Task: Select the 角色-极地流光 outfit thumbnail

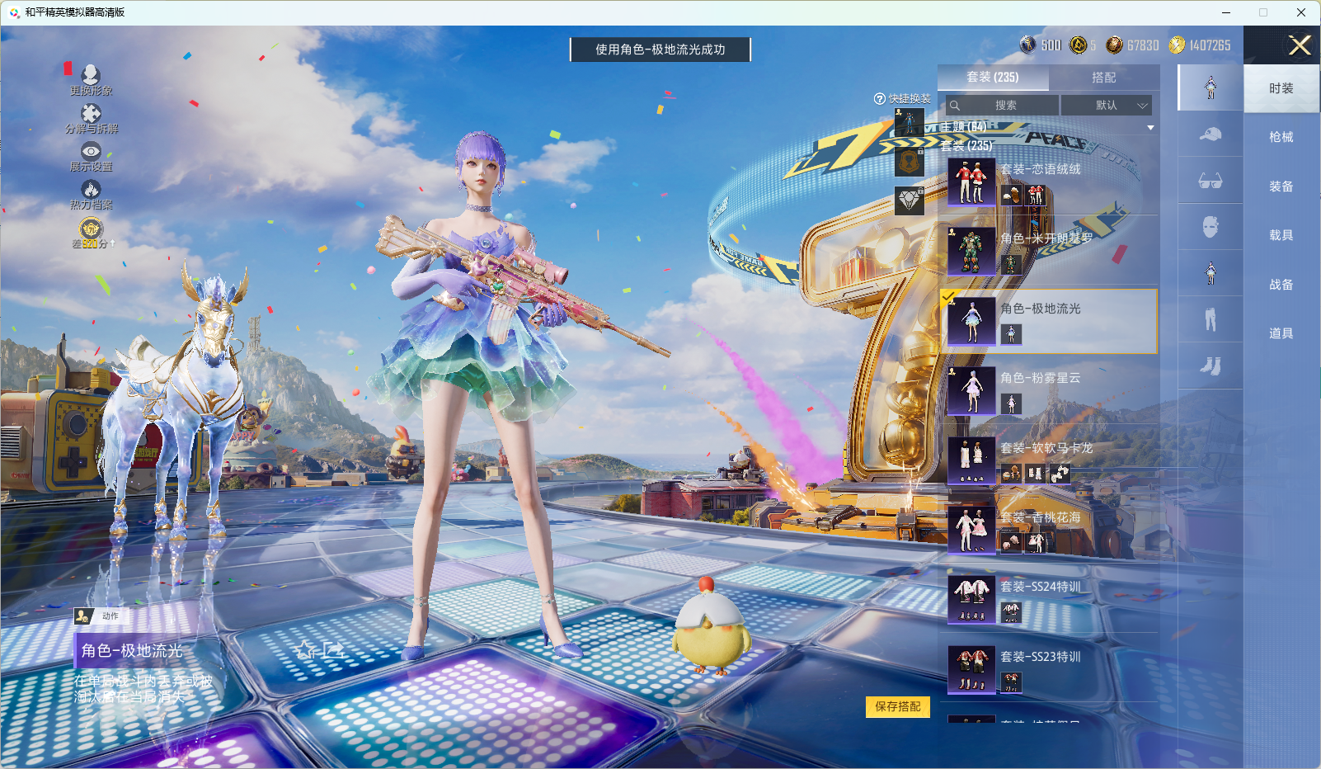Action: point(971,321)
